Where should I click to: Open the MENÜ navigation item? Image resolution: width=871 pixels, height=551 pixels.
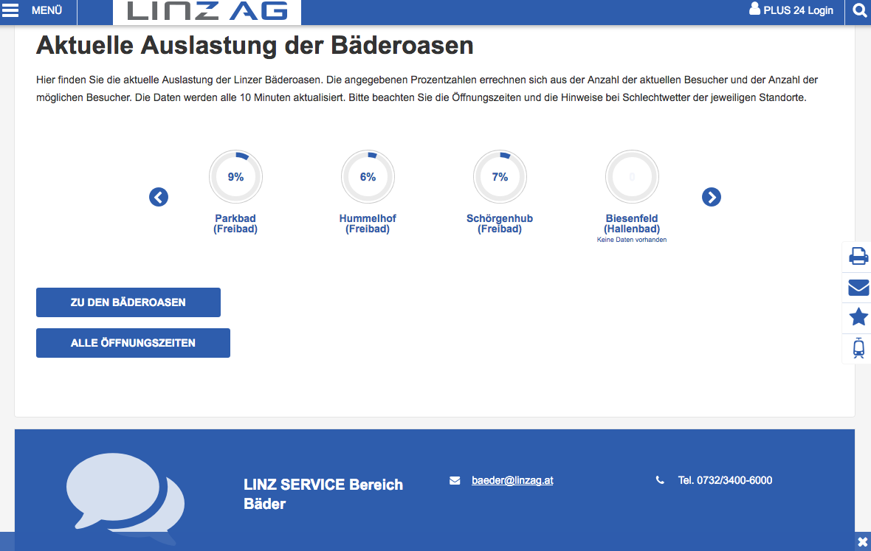(x=47, y=11)
